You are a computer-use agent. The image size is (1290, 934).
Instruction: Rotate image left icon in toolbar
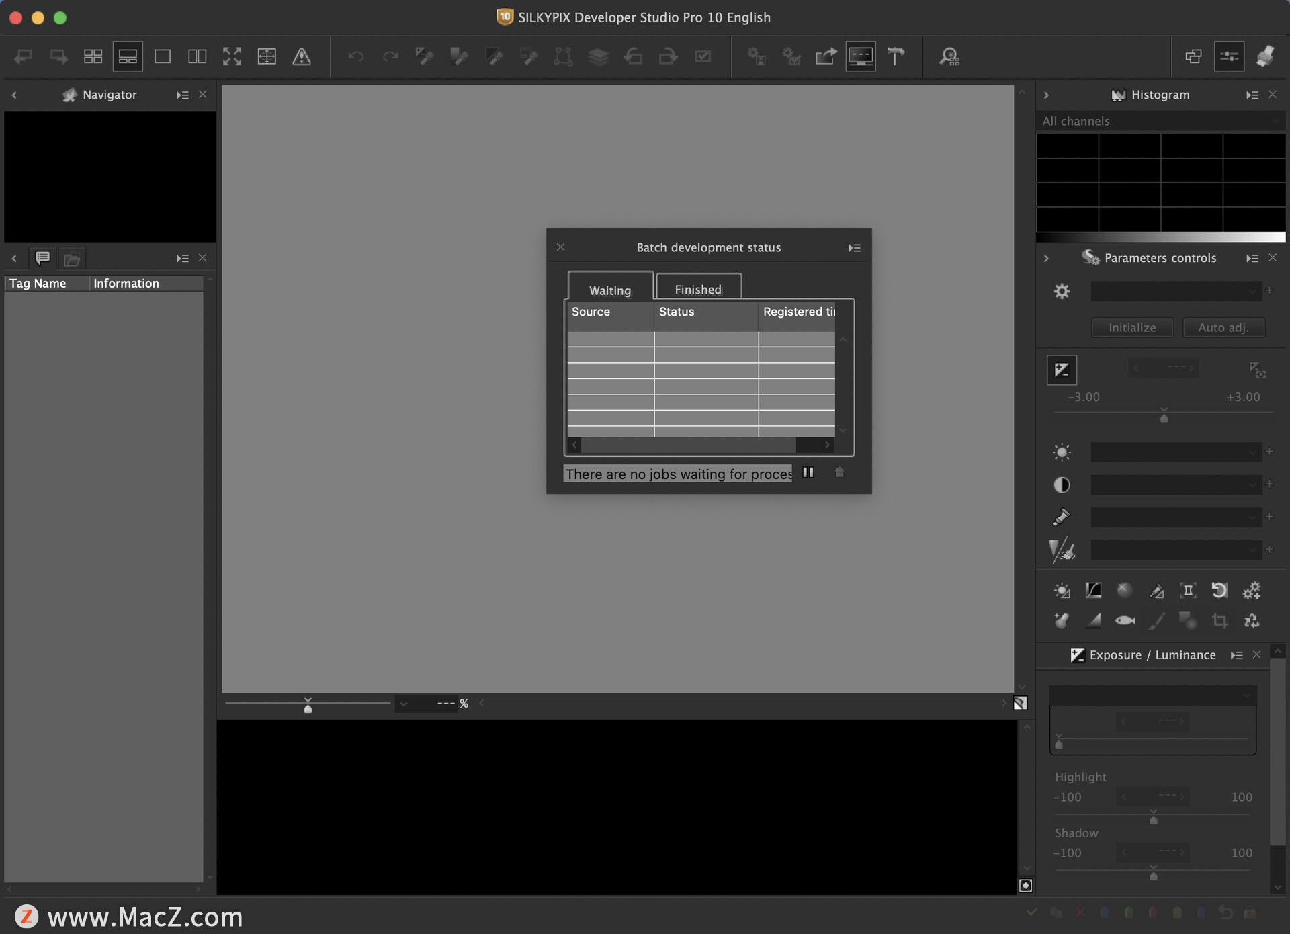point(633,56)
